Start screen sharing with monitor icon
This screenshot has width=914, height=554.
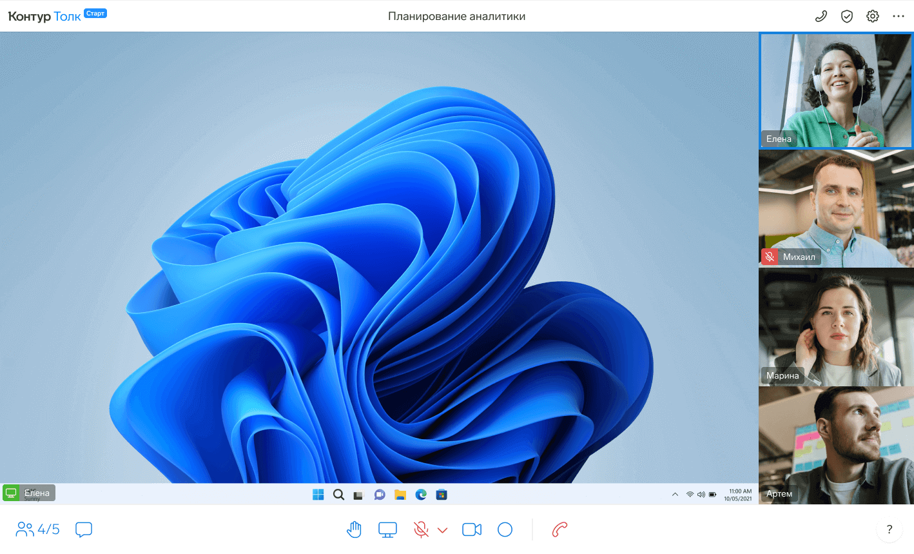pyautogui.click(x=387, y=529)
